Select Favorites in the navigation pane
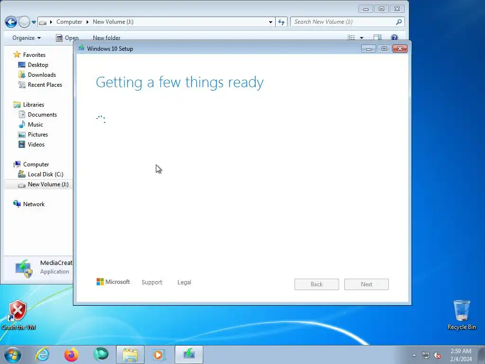 click(x=34, y=55)
